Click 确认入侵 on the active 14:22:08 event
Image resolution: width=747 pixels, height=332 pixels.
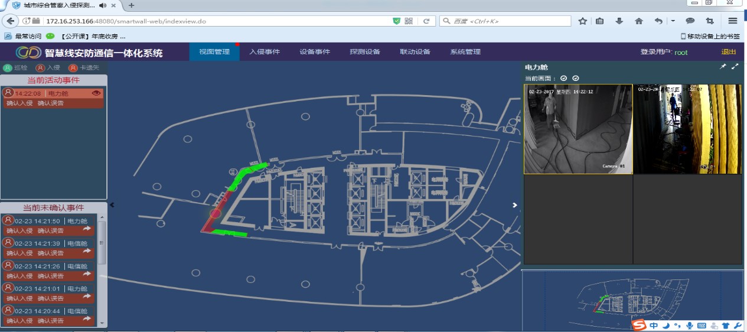(x=19, y=103)
